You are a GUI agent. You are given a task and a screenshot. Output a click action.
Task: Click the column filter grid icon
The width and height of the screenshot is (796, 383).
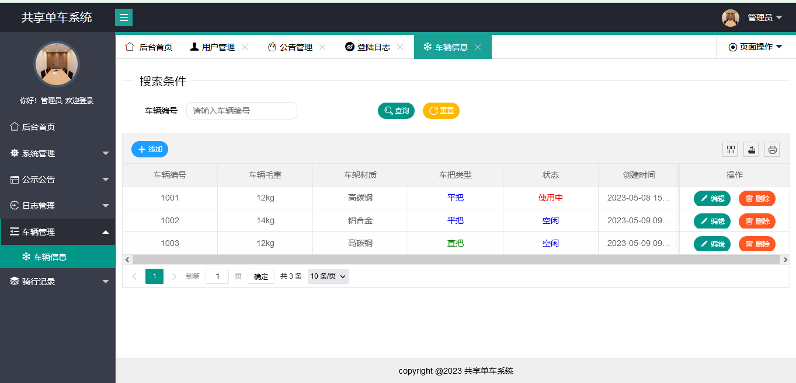(730, 149)
